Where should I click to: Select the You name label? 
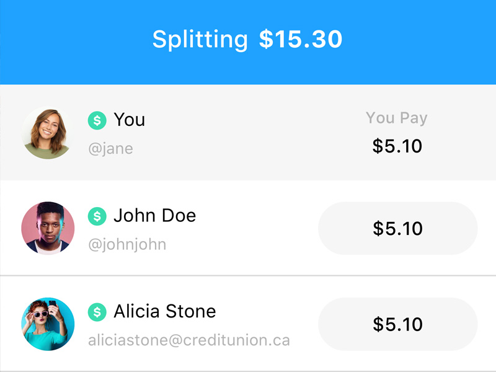pyautogui.click(x=129, y=120)
